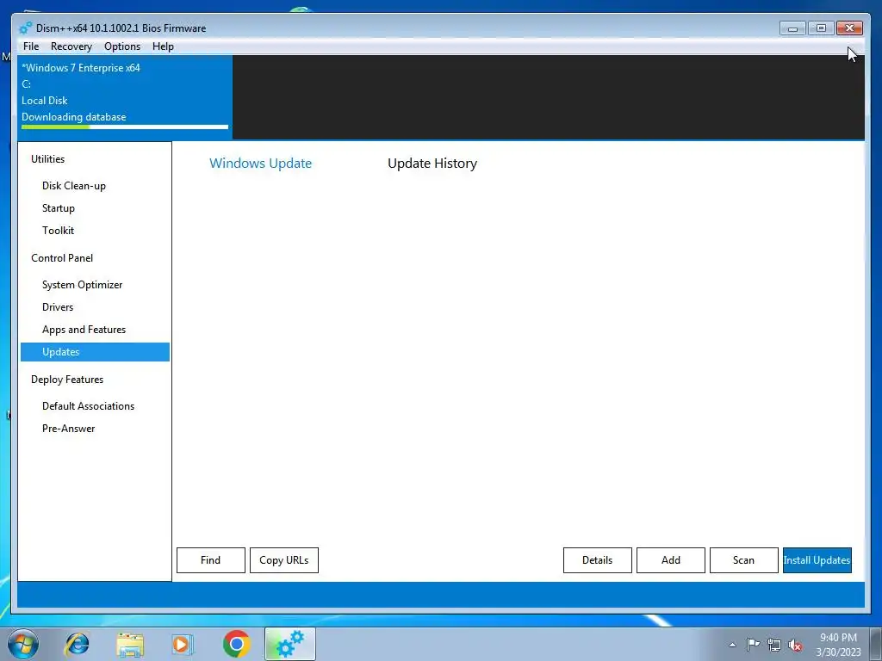Image resolution: width=882 pixels, height=661 pixels.
Task: Click the Utilities heading
Action: click(48, 159)
